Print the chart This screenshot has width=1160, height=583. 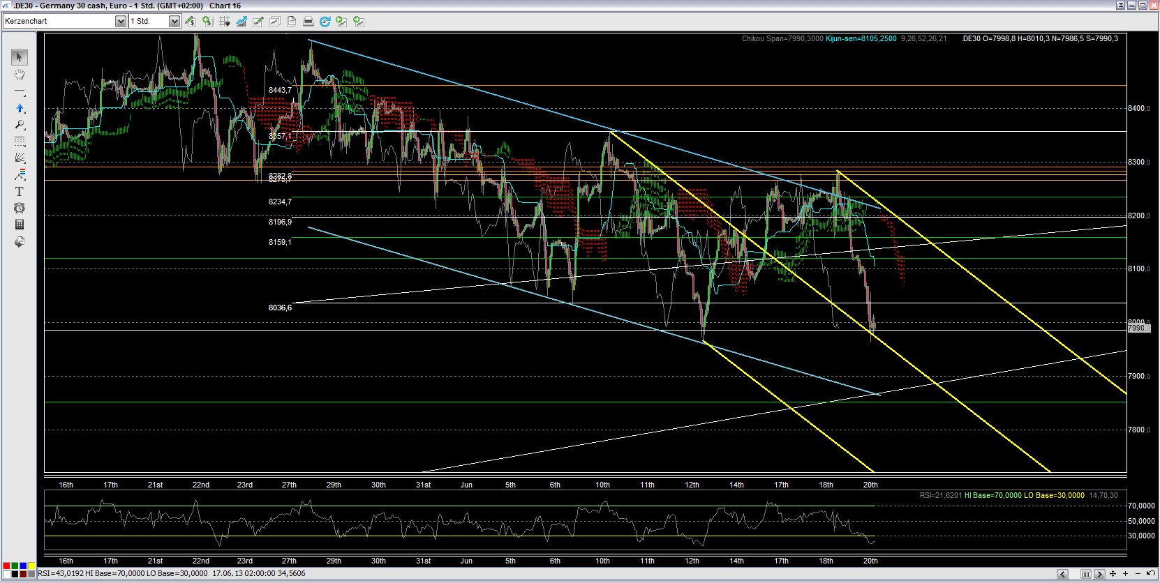click(308, 22)
